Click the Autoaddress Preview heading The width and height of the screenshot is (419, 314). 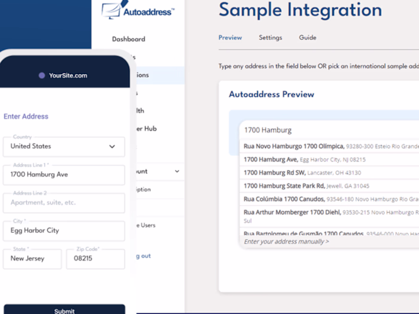[x=272, y=94]
